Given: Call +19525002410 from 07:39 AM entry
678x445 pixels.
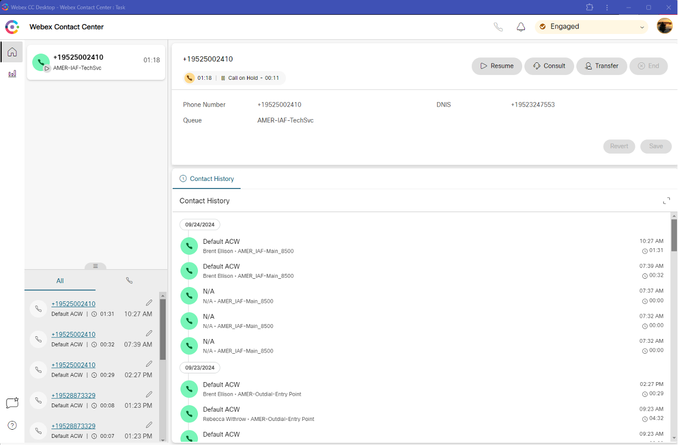Looking at the screenshot, I should [x=73, y=335].
